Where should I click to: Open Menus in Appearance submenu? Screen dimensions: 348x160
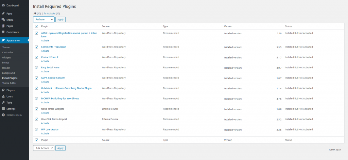coord(6,63)
